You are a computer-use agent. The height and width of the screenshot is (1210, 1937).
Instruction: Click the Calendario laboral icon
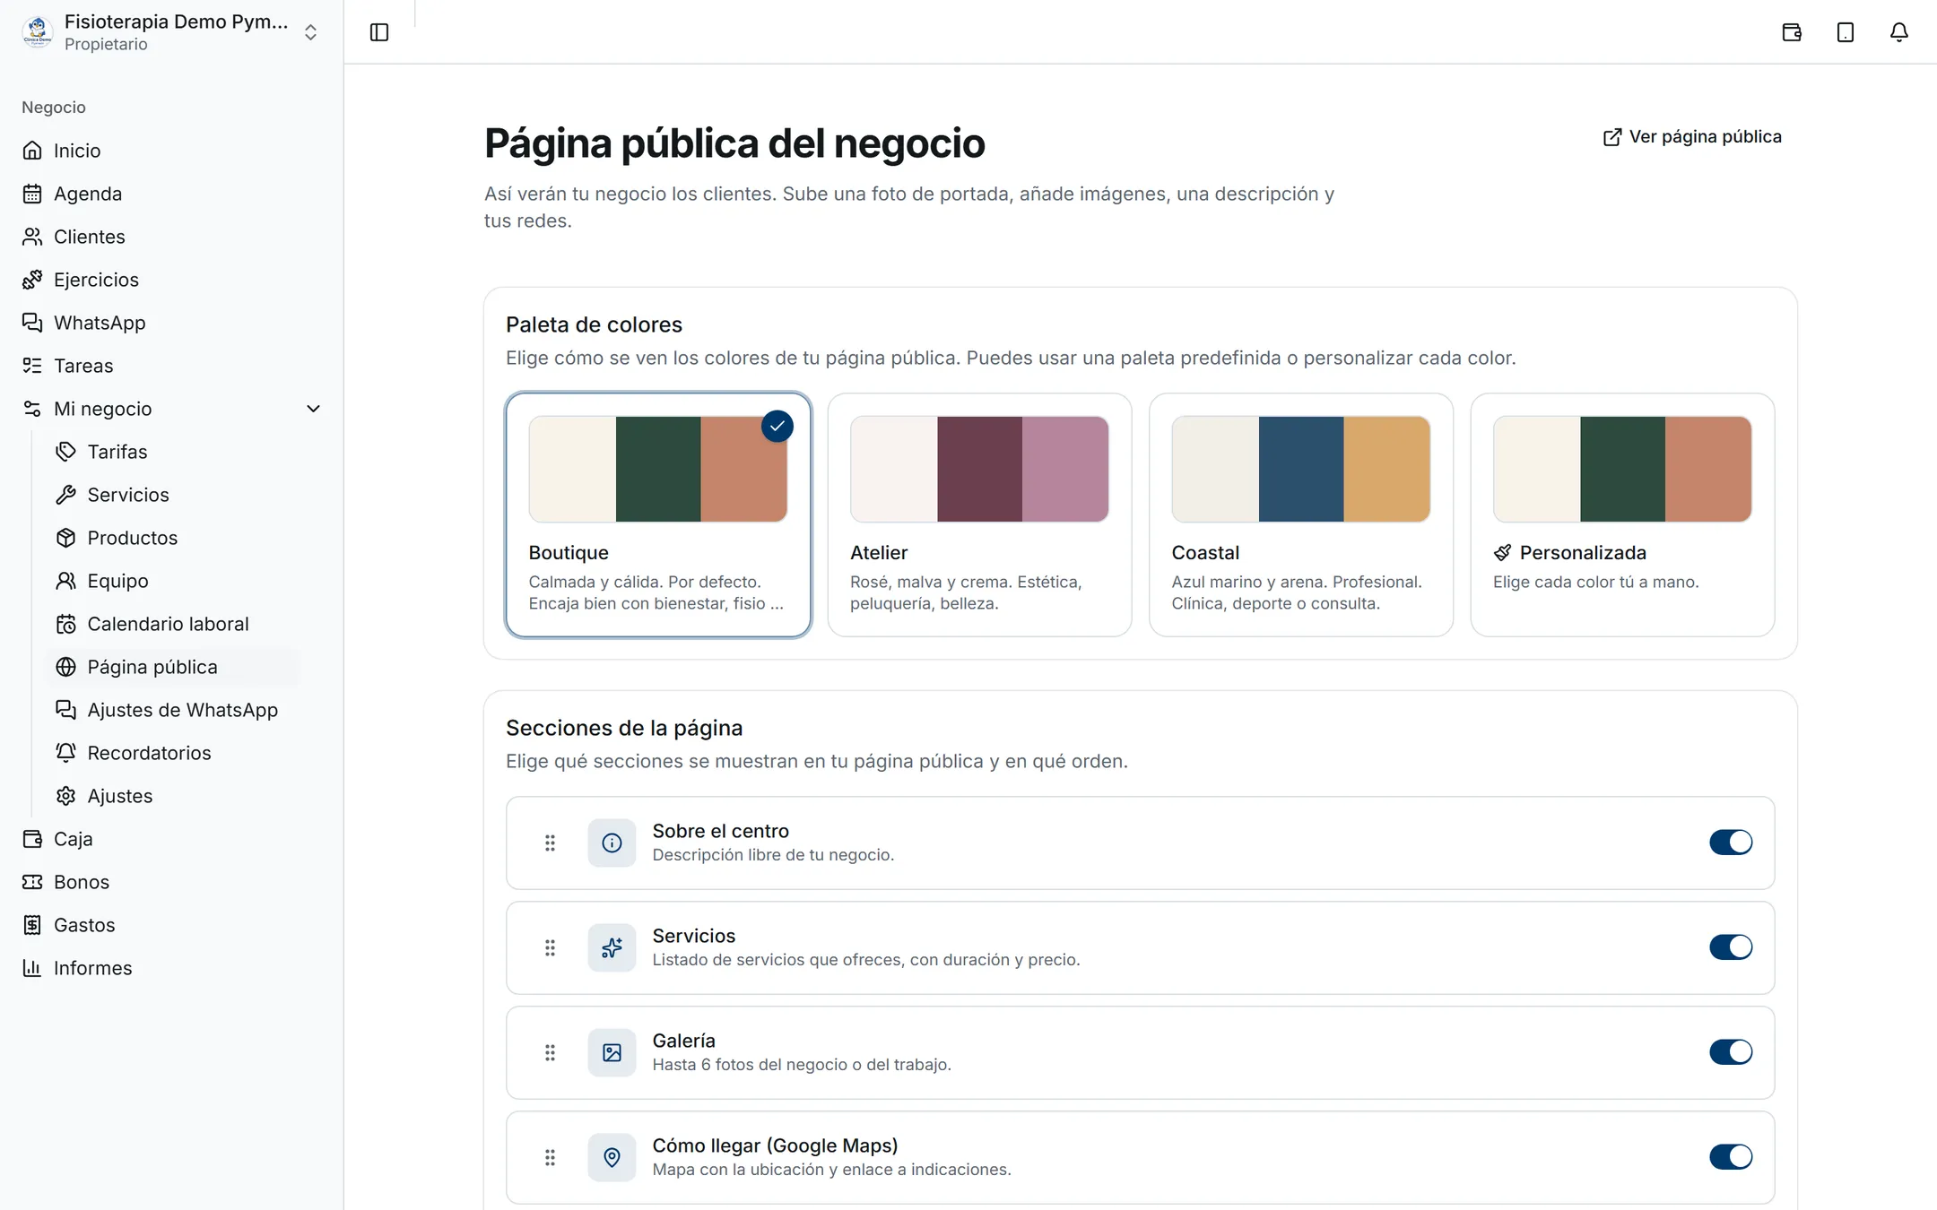(65, 624)
